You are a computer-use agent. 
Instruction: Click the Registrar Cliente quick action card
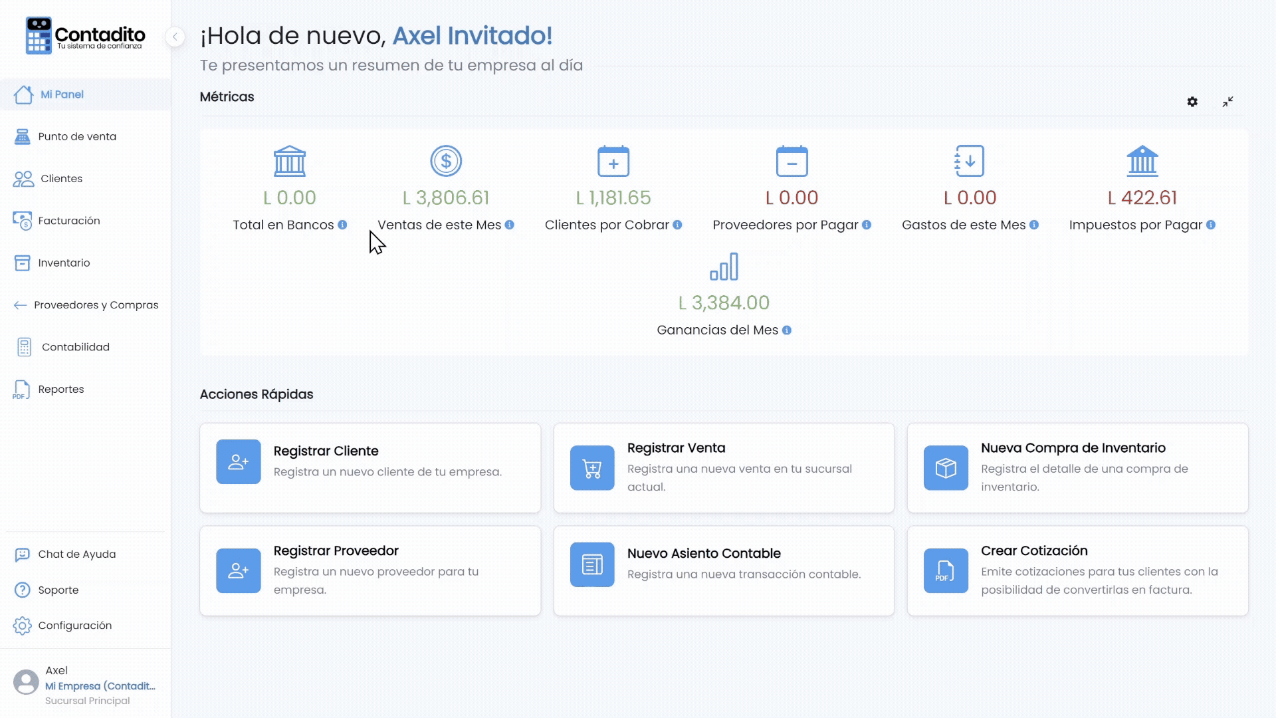pos(370,468)
